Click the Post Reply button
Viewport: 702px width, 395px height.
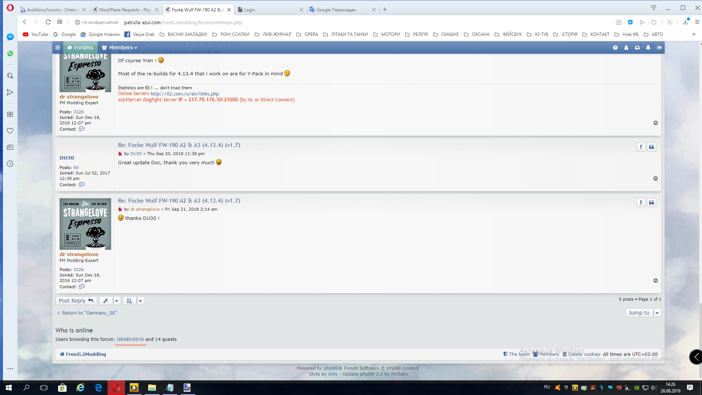(x=76, y=301)
